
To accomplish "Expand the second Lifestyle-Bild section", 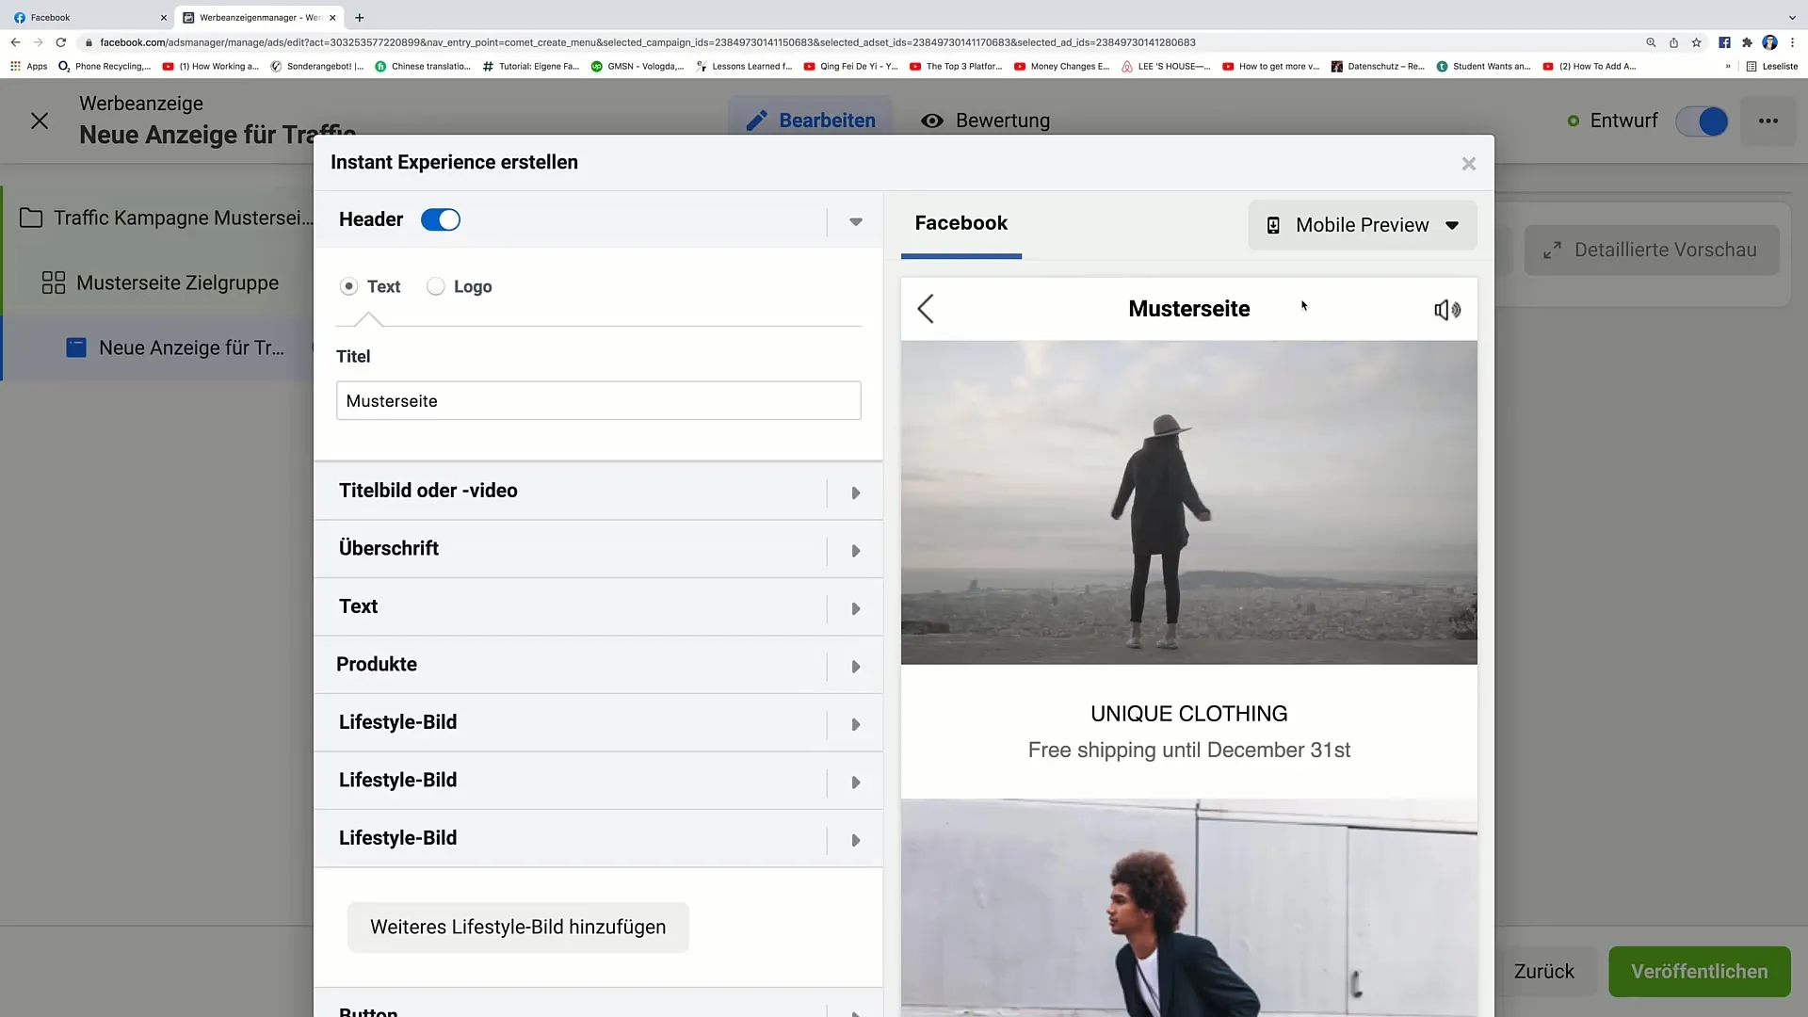I will tap(855, 783).
